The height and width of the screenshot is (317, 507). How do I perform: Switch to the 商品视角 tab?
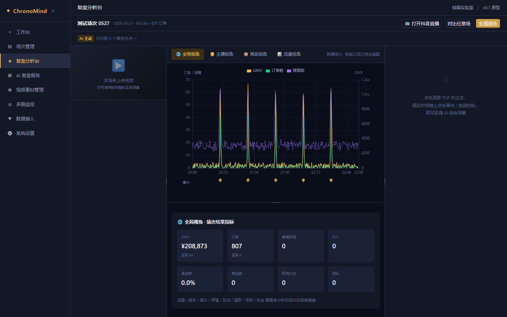[255, 54]
